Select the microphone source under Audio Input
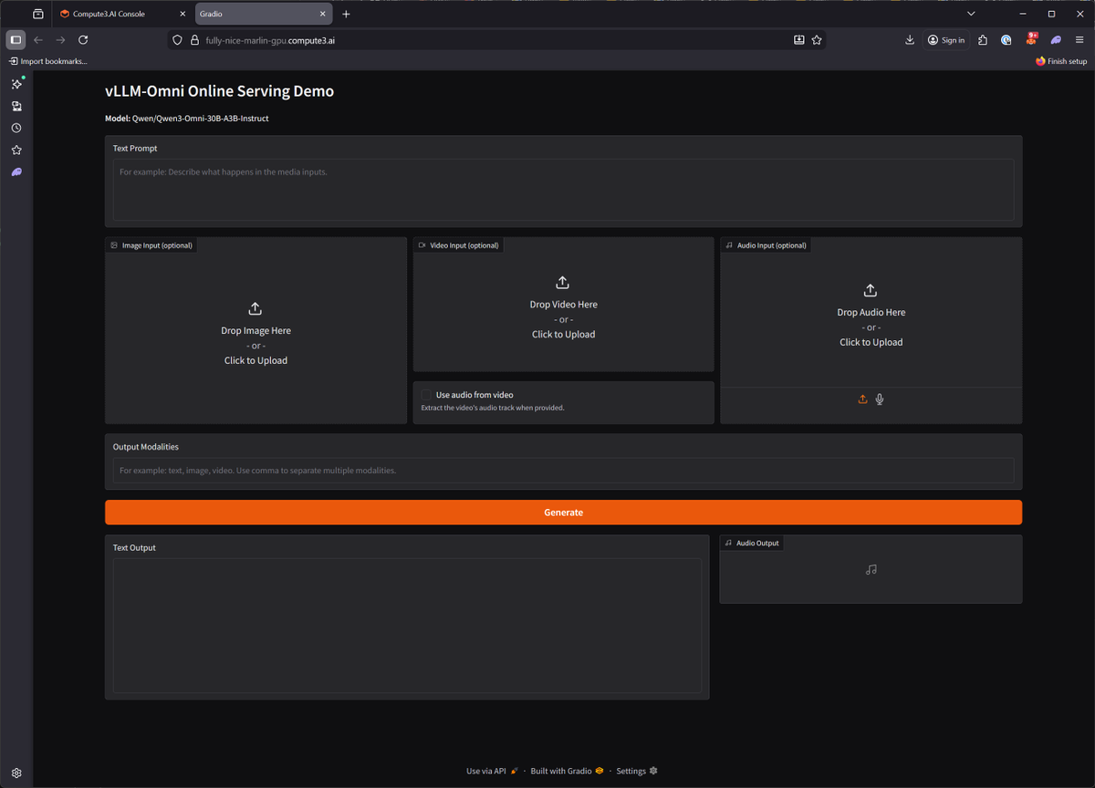1095x788 pixels. [x=880, y=399]
